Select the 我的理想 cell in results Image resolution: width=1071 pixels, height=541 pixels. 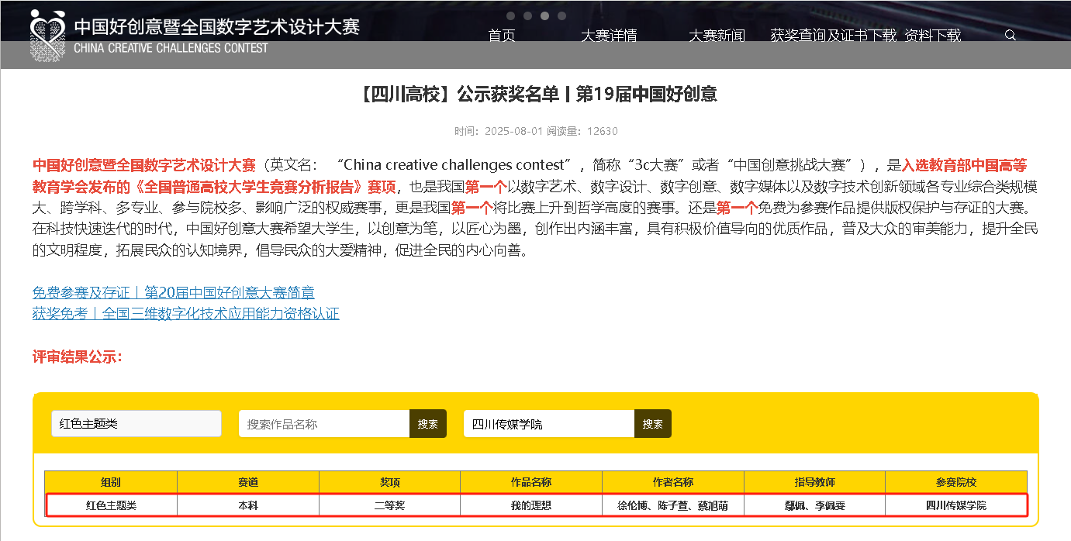(x=530, y=505)
